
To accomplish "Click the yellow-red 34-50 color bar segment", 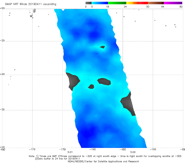I will pos(137,3).
